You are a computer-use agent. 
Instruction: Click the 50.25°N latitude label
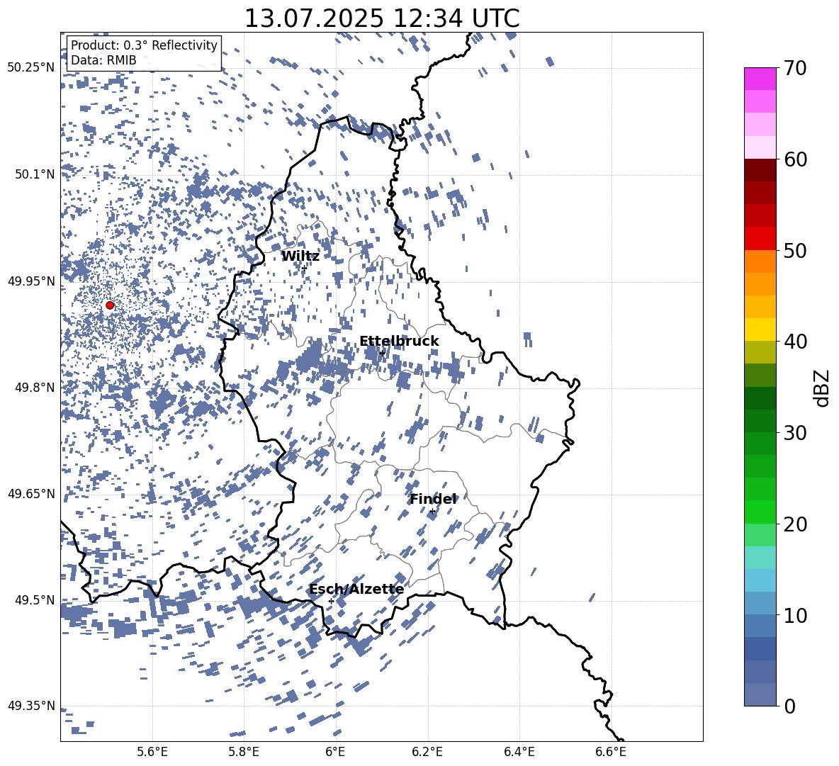31,68
